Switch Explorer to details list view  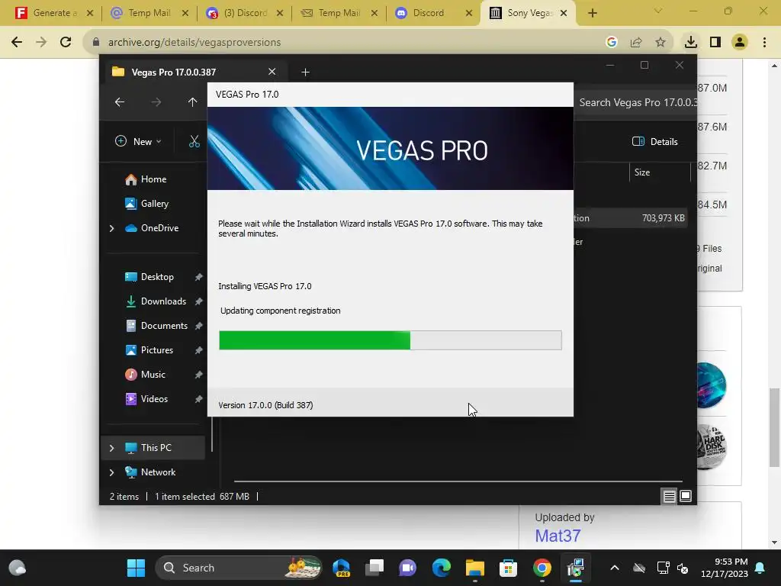tap(669, 496)
